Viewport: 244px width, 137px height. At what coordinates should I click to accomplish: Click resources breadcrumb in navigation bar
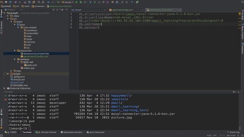pos(38,6)
